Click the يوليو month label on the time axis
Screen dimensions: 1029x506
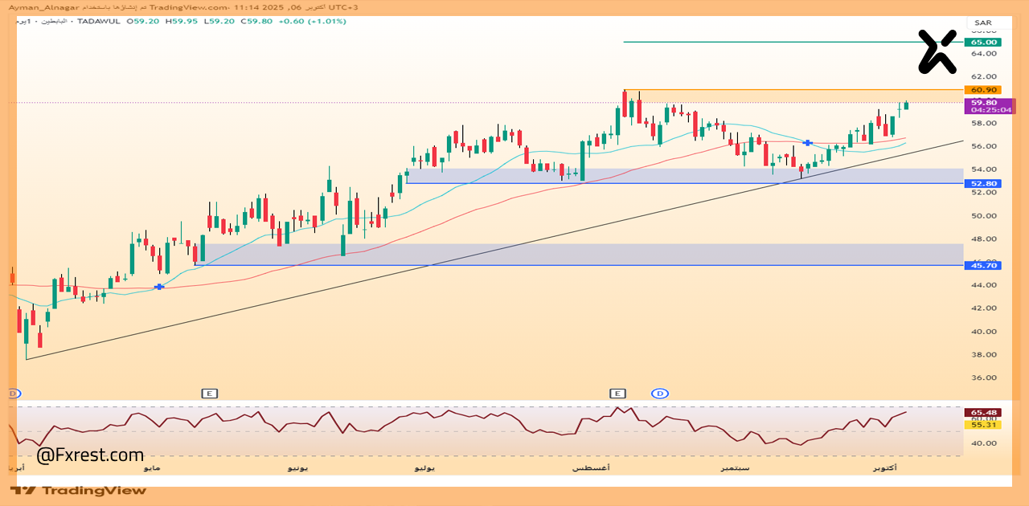[424, 467]
